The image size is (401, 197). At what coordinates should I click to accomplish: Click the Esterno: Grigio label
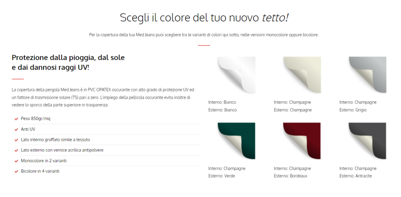pyautogui.click(x=353, y=110)
